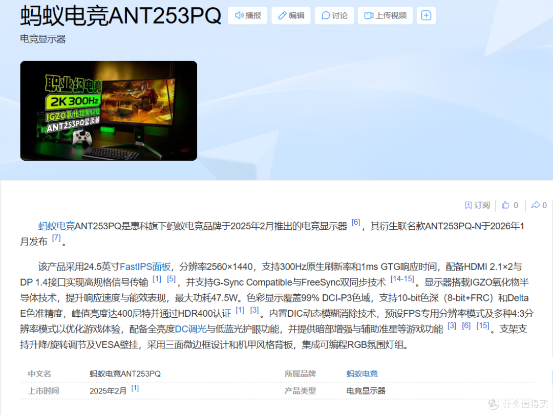This screenshot has width=553, height=415.
Task: Click the table value 蚂蚁电竞ANT253PQ
Action: coord(125,374)
